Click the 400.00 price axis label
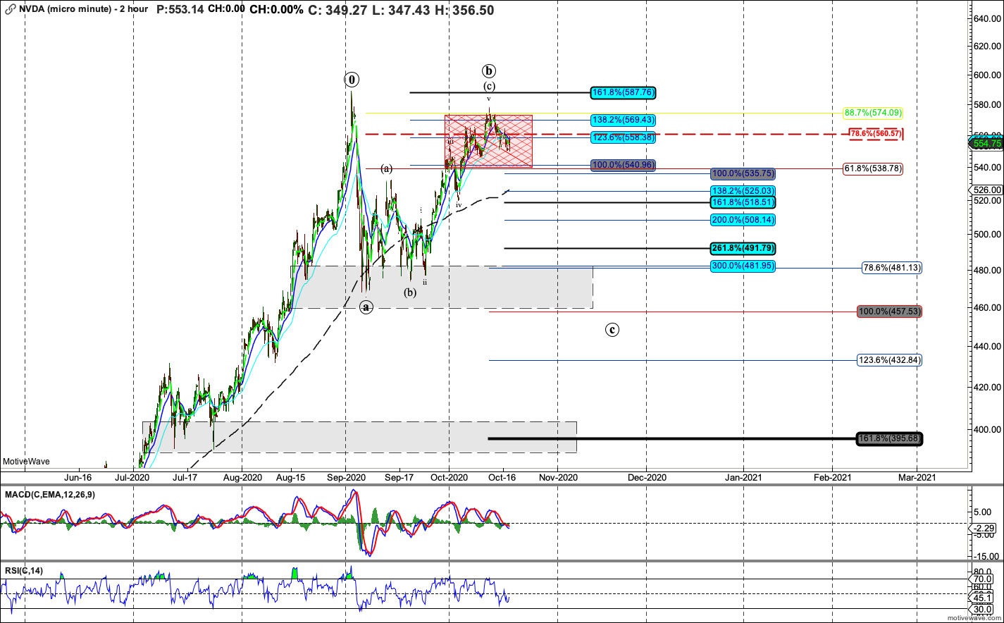Screen dimensions: 1004x623 click(988, 429)
